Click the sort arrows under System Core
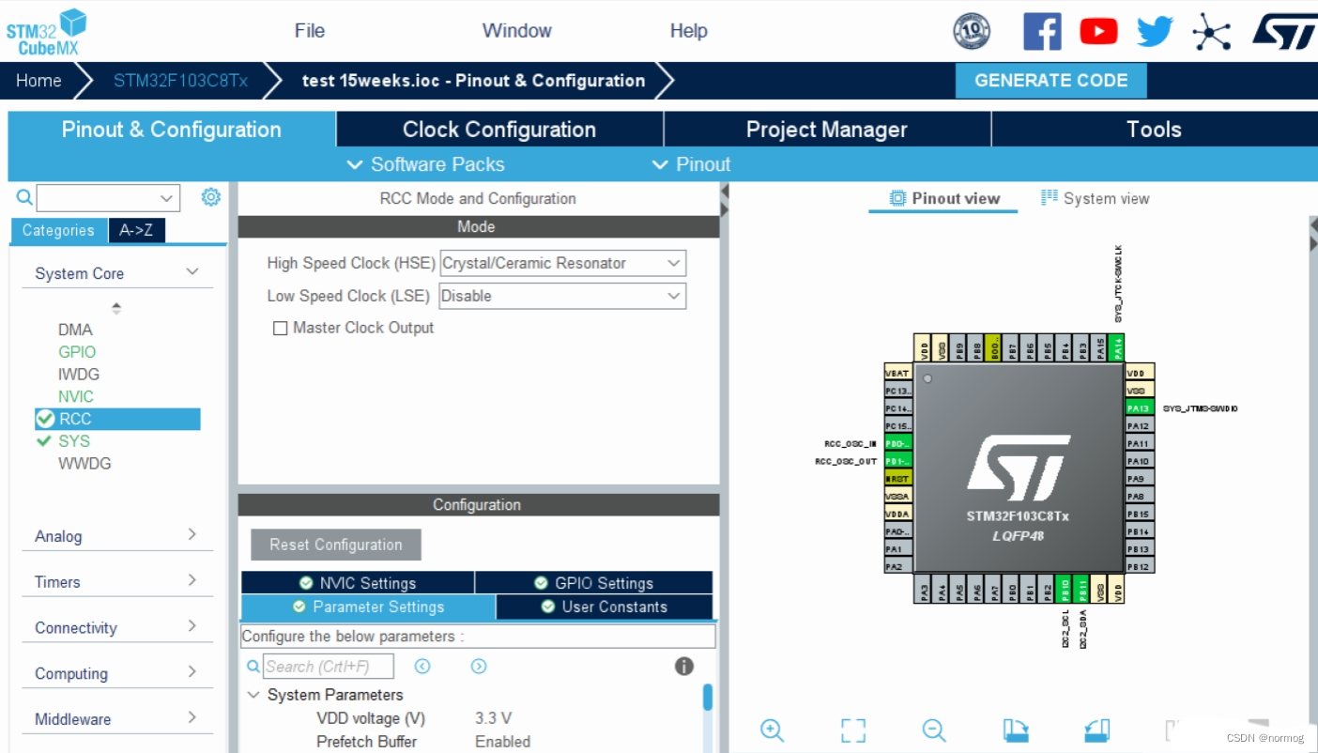 point(116,308)
